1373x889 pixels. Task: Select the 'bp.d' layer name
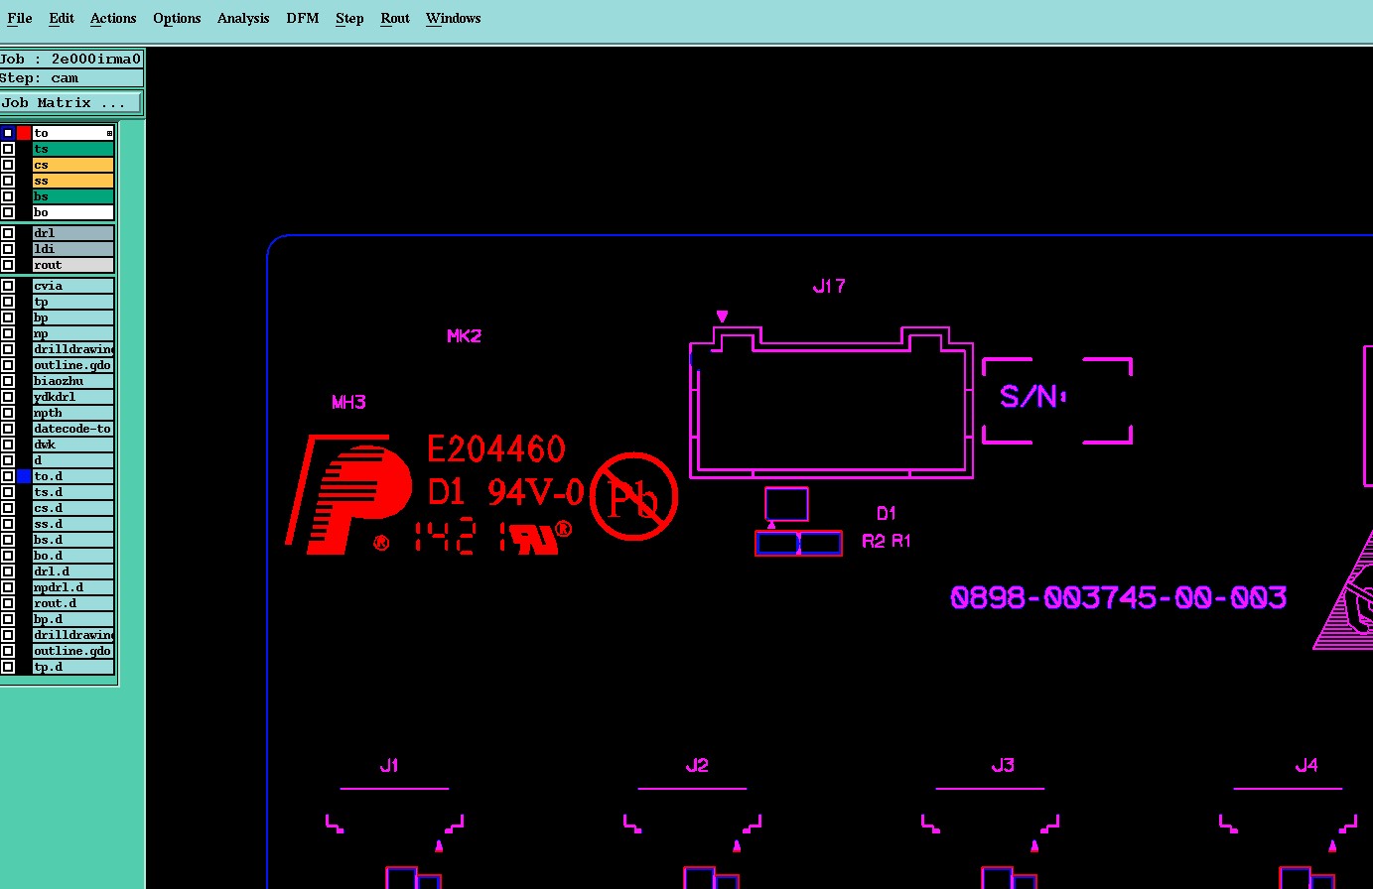click(73, 619)
